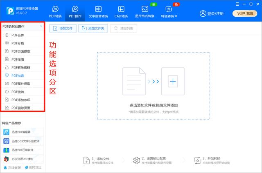Open 迅捷PDF压缩软件 recommendation
This screenshot has height=173, width=262.
23,150
